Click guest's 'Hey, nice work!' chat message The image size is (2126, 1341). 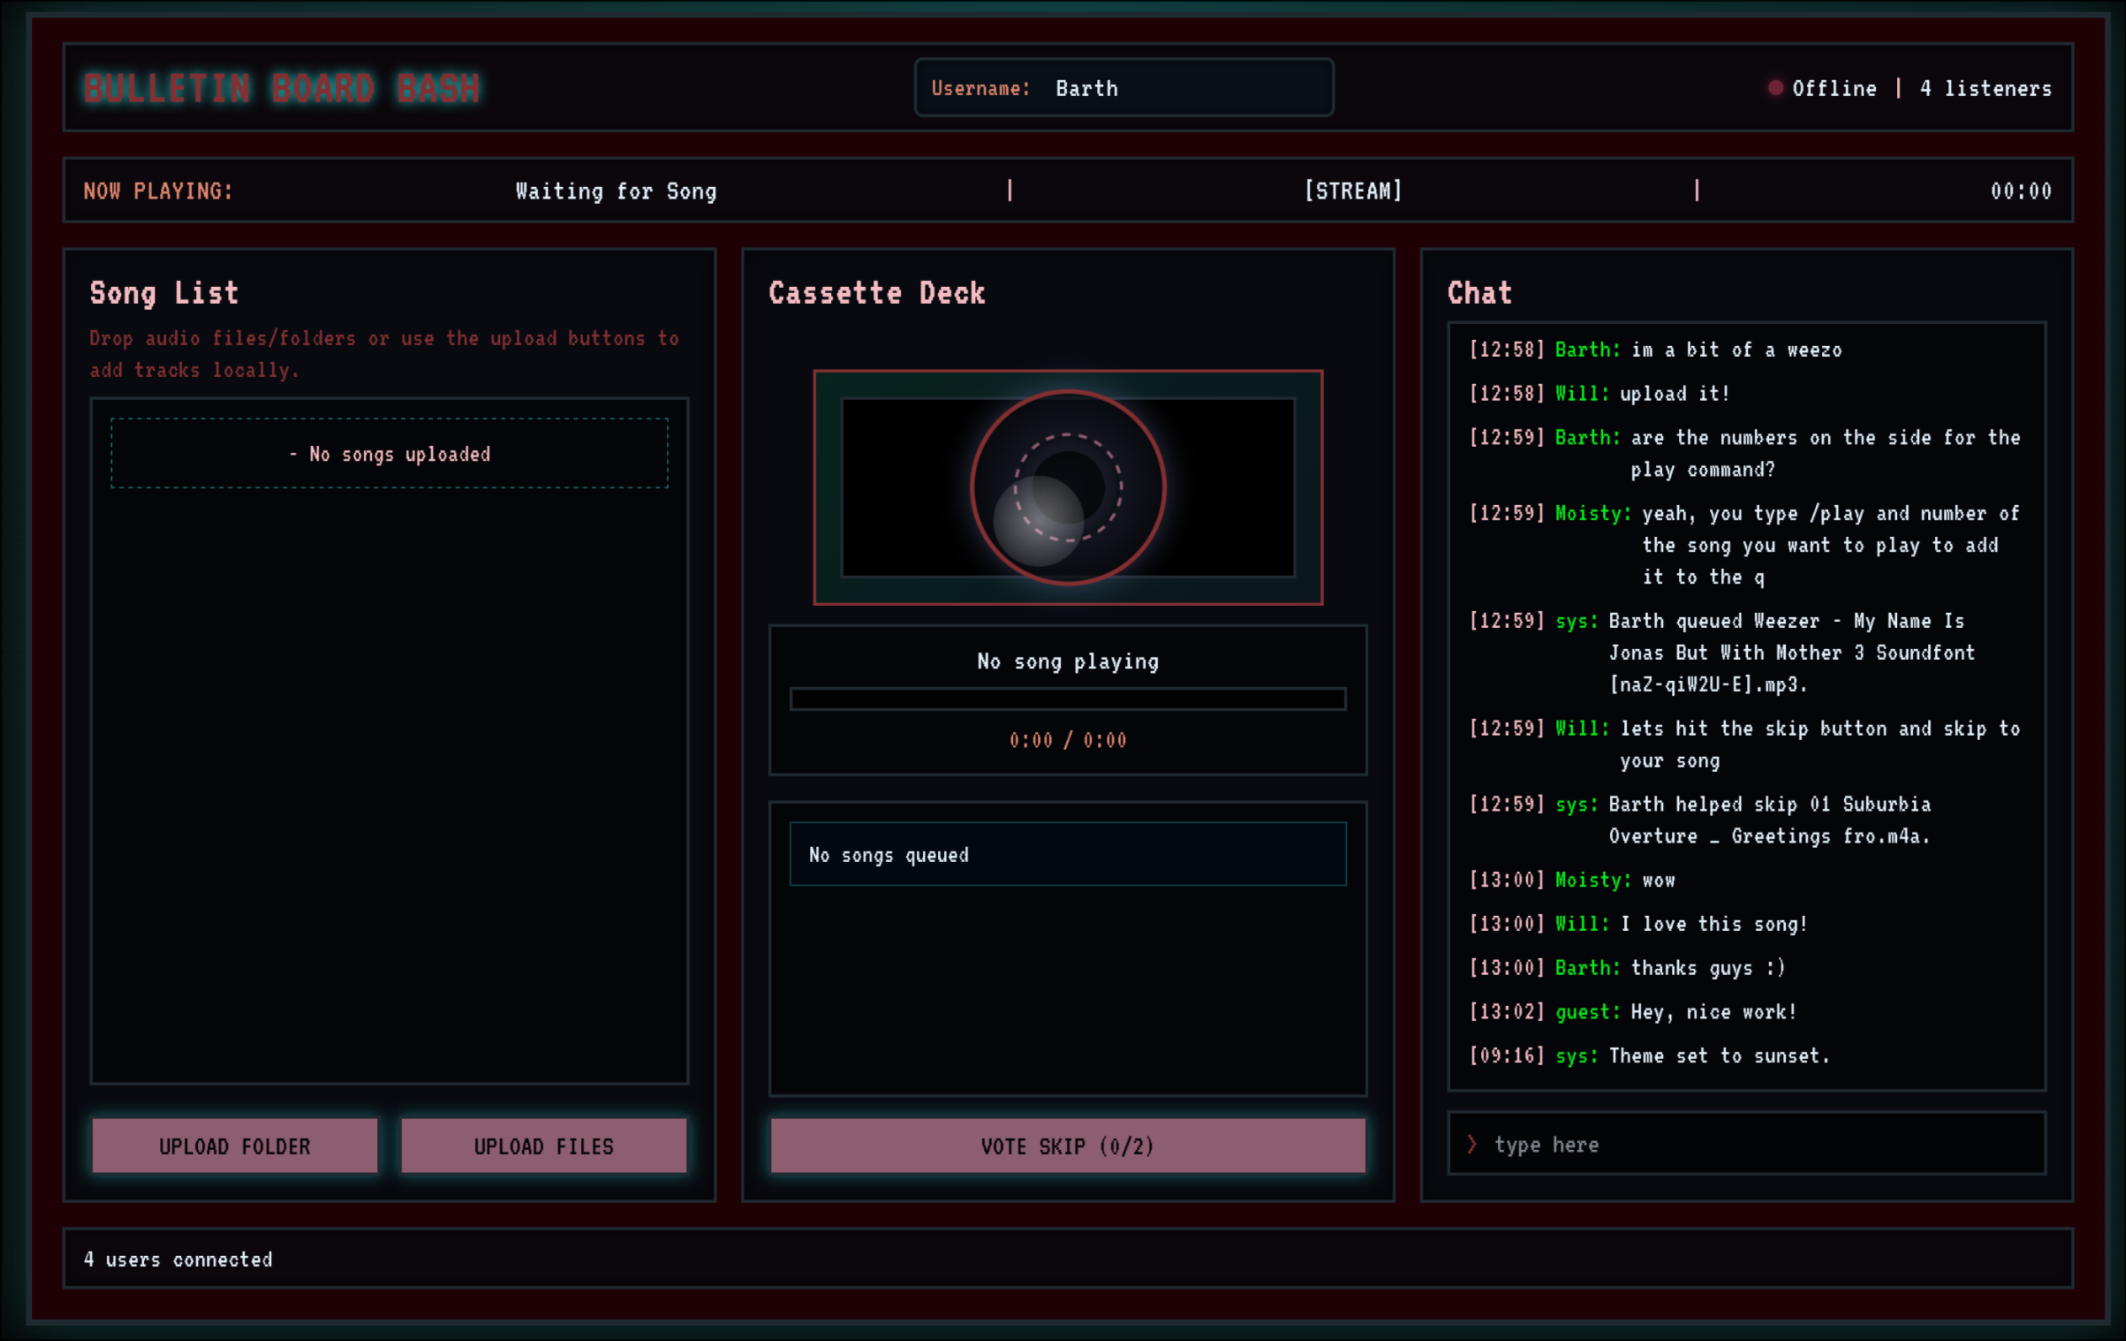[1713, 1012]
